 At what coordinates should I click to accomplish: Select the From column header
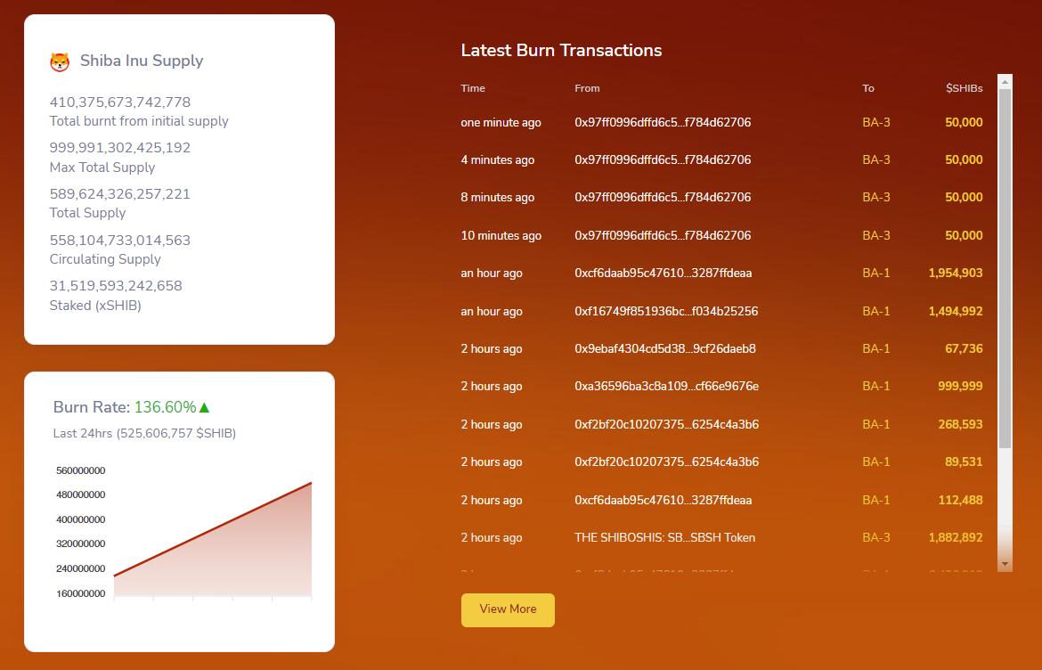pos(588,88)
